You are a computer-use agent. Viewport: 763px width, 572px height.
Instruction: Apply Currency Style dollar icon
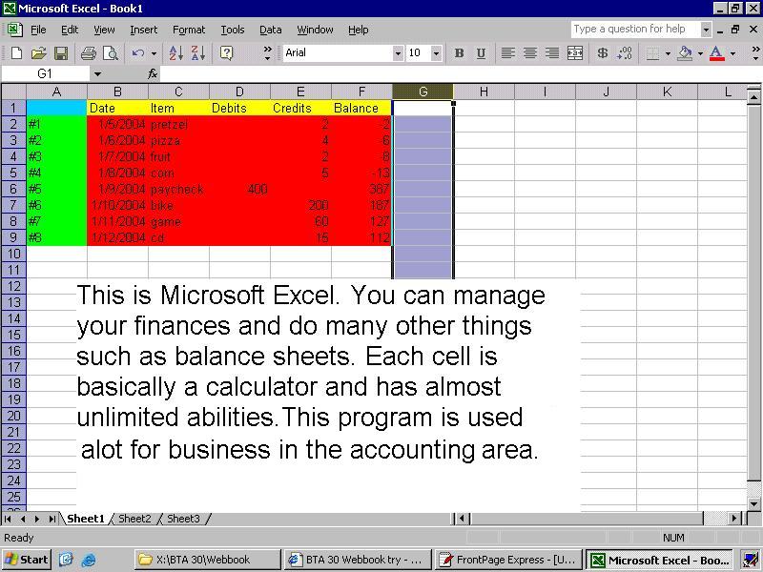pyautogui.click(x=603, y=53)
